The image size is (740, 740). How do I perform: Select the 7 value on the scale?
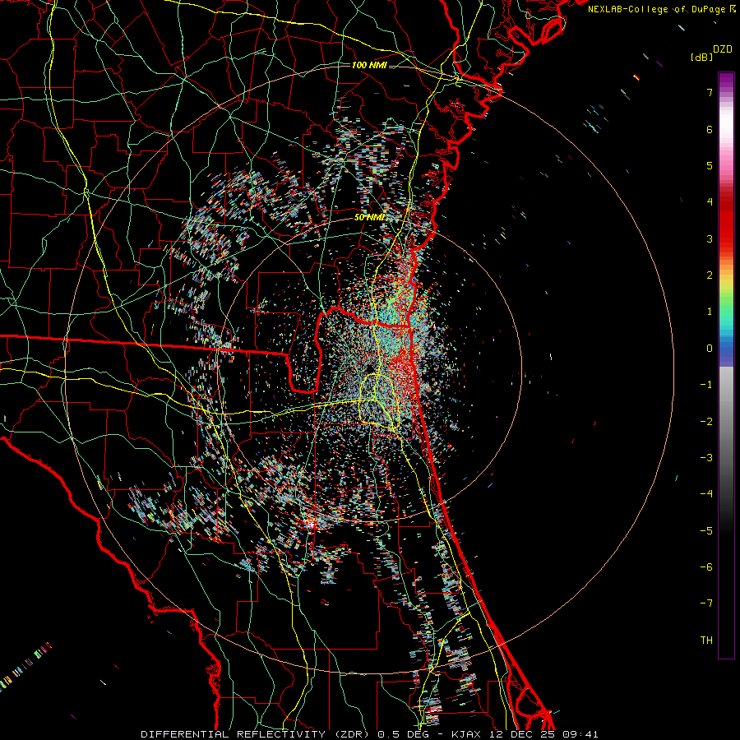pos(710,92)
